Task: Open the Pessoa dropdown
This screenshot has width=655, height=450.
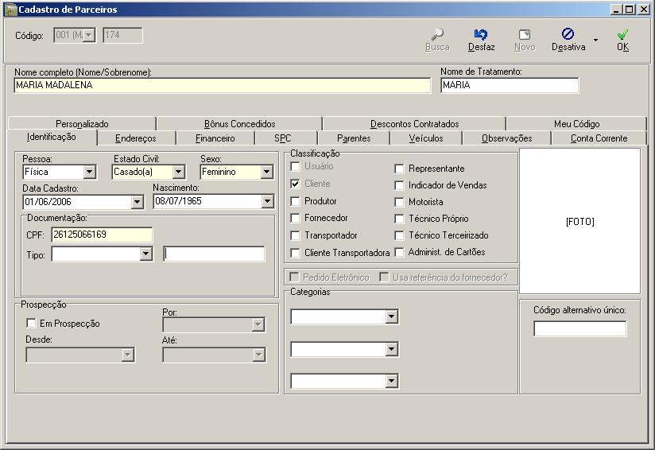Action: (x=89, y=172)
